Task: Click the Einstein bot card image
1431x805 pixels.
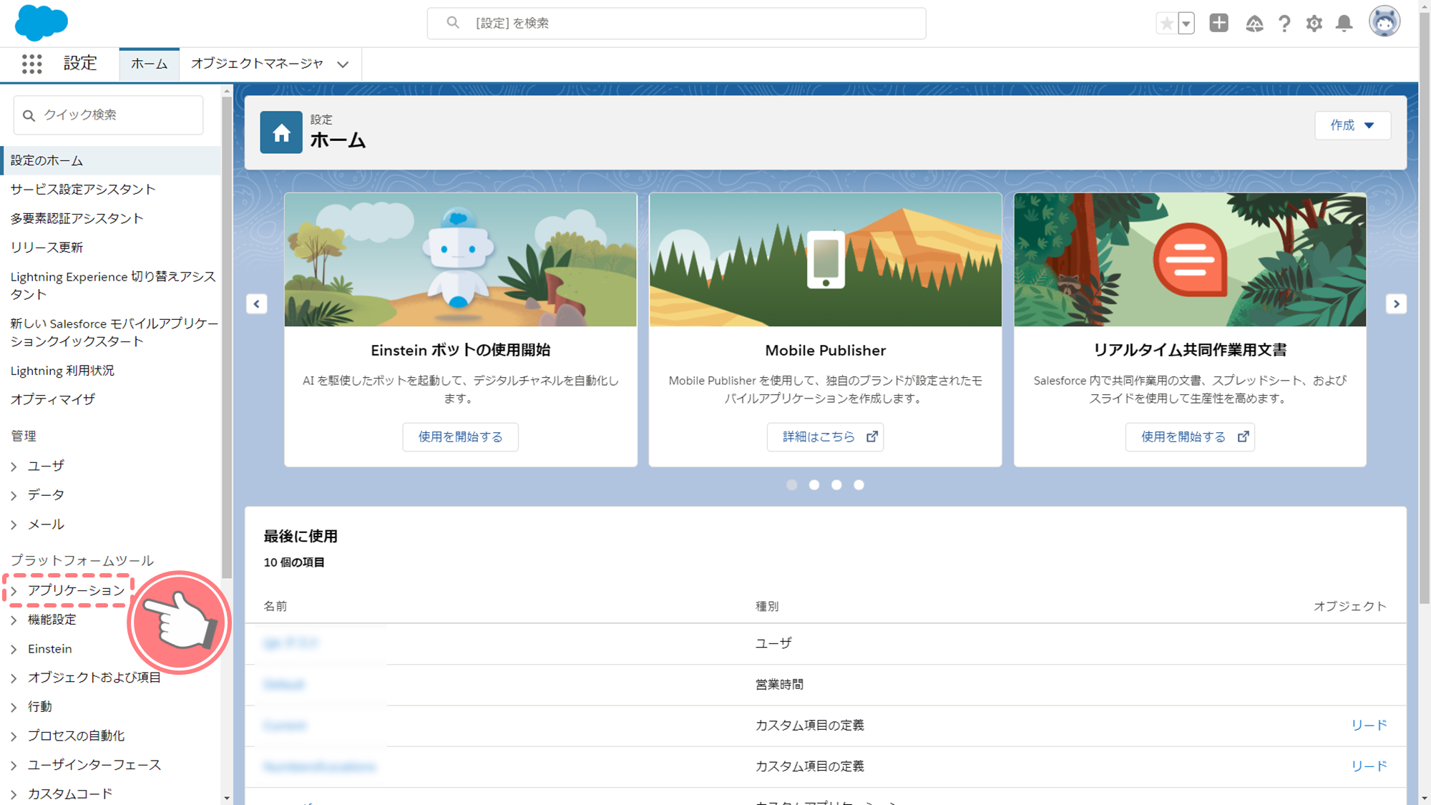Action: [x=461, y=260]
